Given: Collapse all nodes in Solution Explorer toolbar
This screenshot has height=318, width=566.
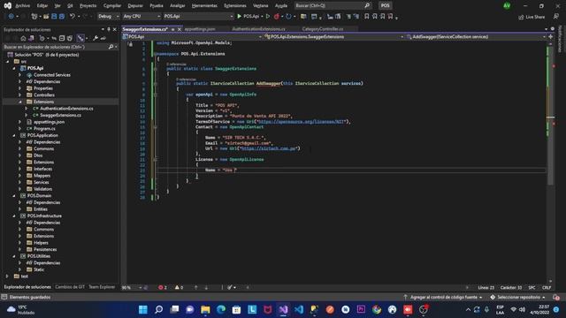Looking at the screenshot, I should [62, 38].
